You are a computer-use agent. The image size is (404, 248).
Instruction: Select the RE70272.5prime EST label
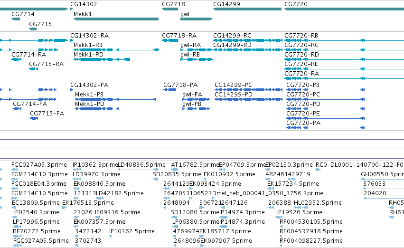click(37, 231)
